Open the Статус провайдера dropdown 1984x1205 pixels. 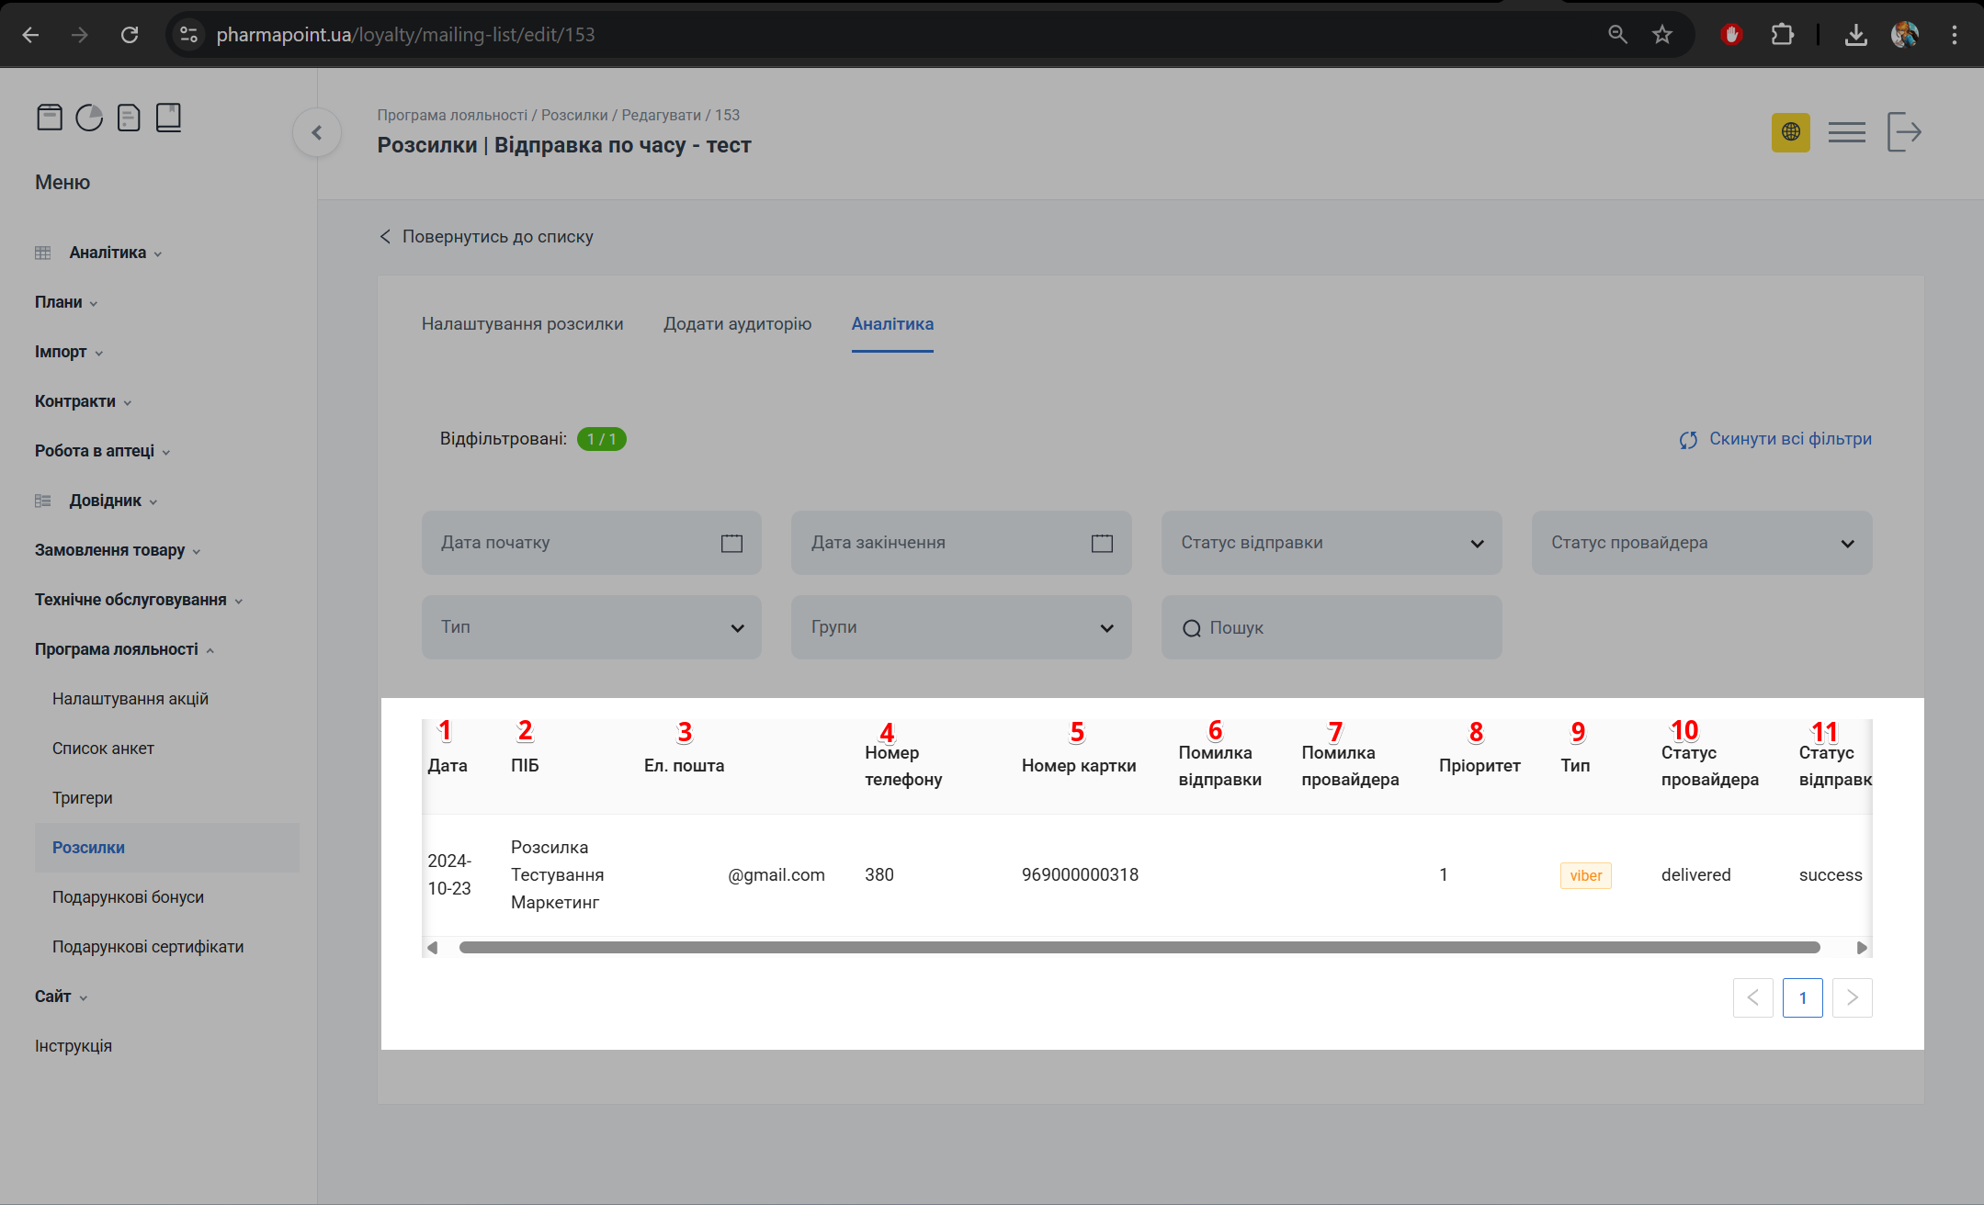[x=1701, y=543]
